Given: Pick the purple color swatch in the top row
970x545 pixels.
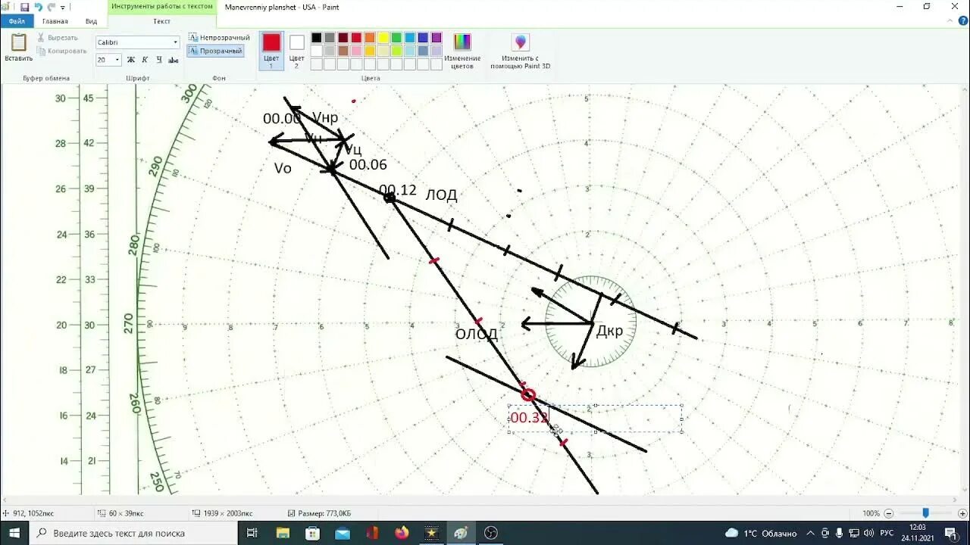Looking at the screenshot, I should click(436, 38).
